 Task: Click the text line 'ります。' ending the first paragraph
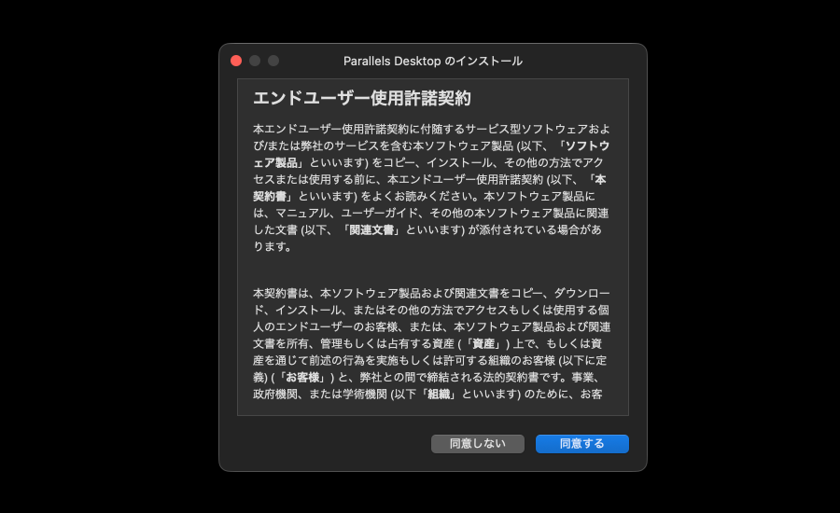pyautogui.click(x=273, y=247)
